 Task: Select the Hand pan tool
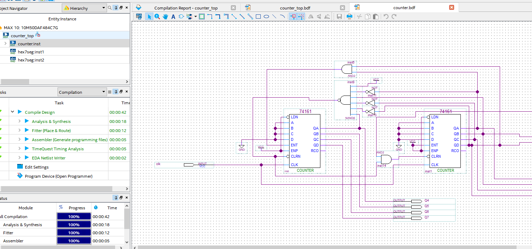[165, 17]
